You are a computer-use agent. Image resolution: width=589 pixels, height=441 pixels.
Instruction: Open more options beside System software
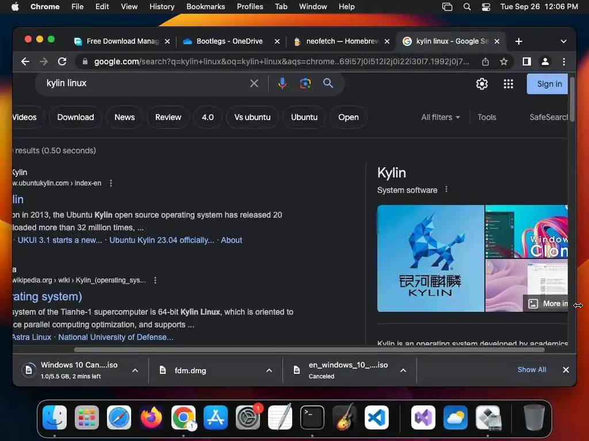[446, 189]
